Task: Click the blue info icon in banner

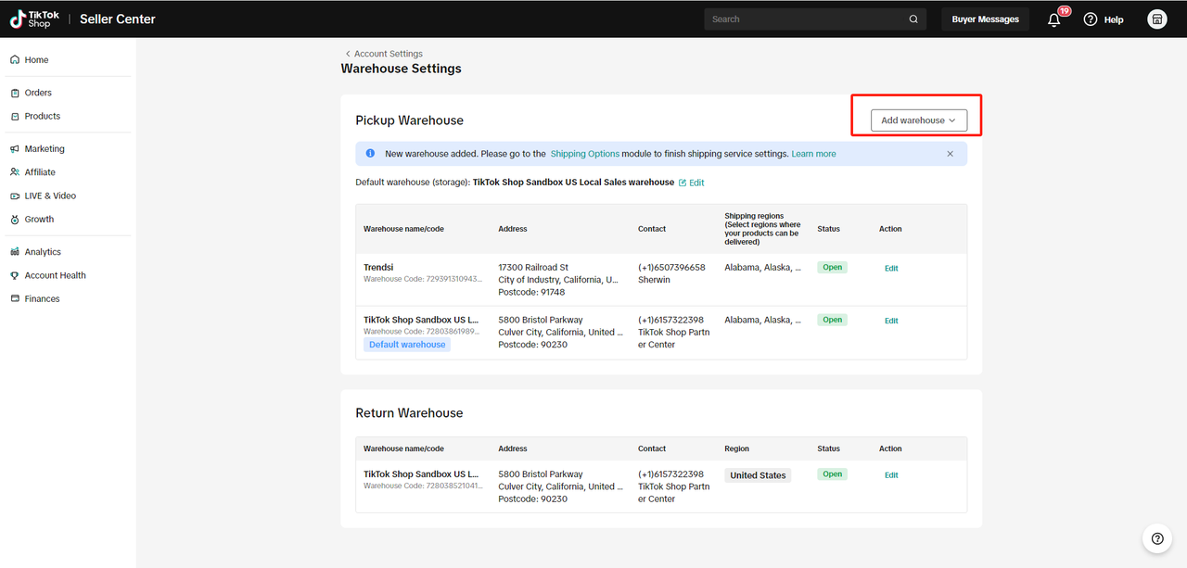Action: coord(370,154)
